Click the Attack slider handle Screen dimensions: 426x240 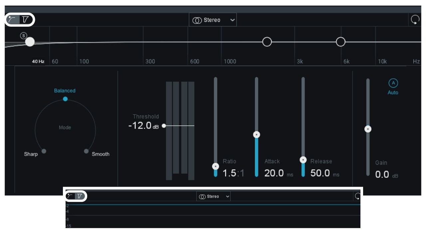click(x=256, y=135)
